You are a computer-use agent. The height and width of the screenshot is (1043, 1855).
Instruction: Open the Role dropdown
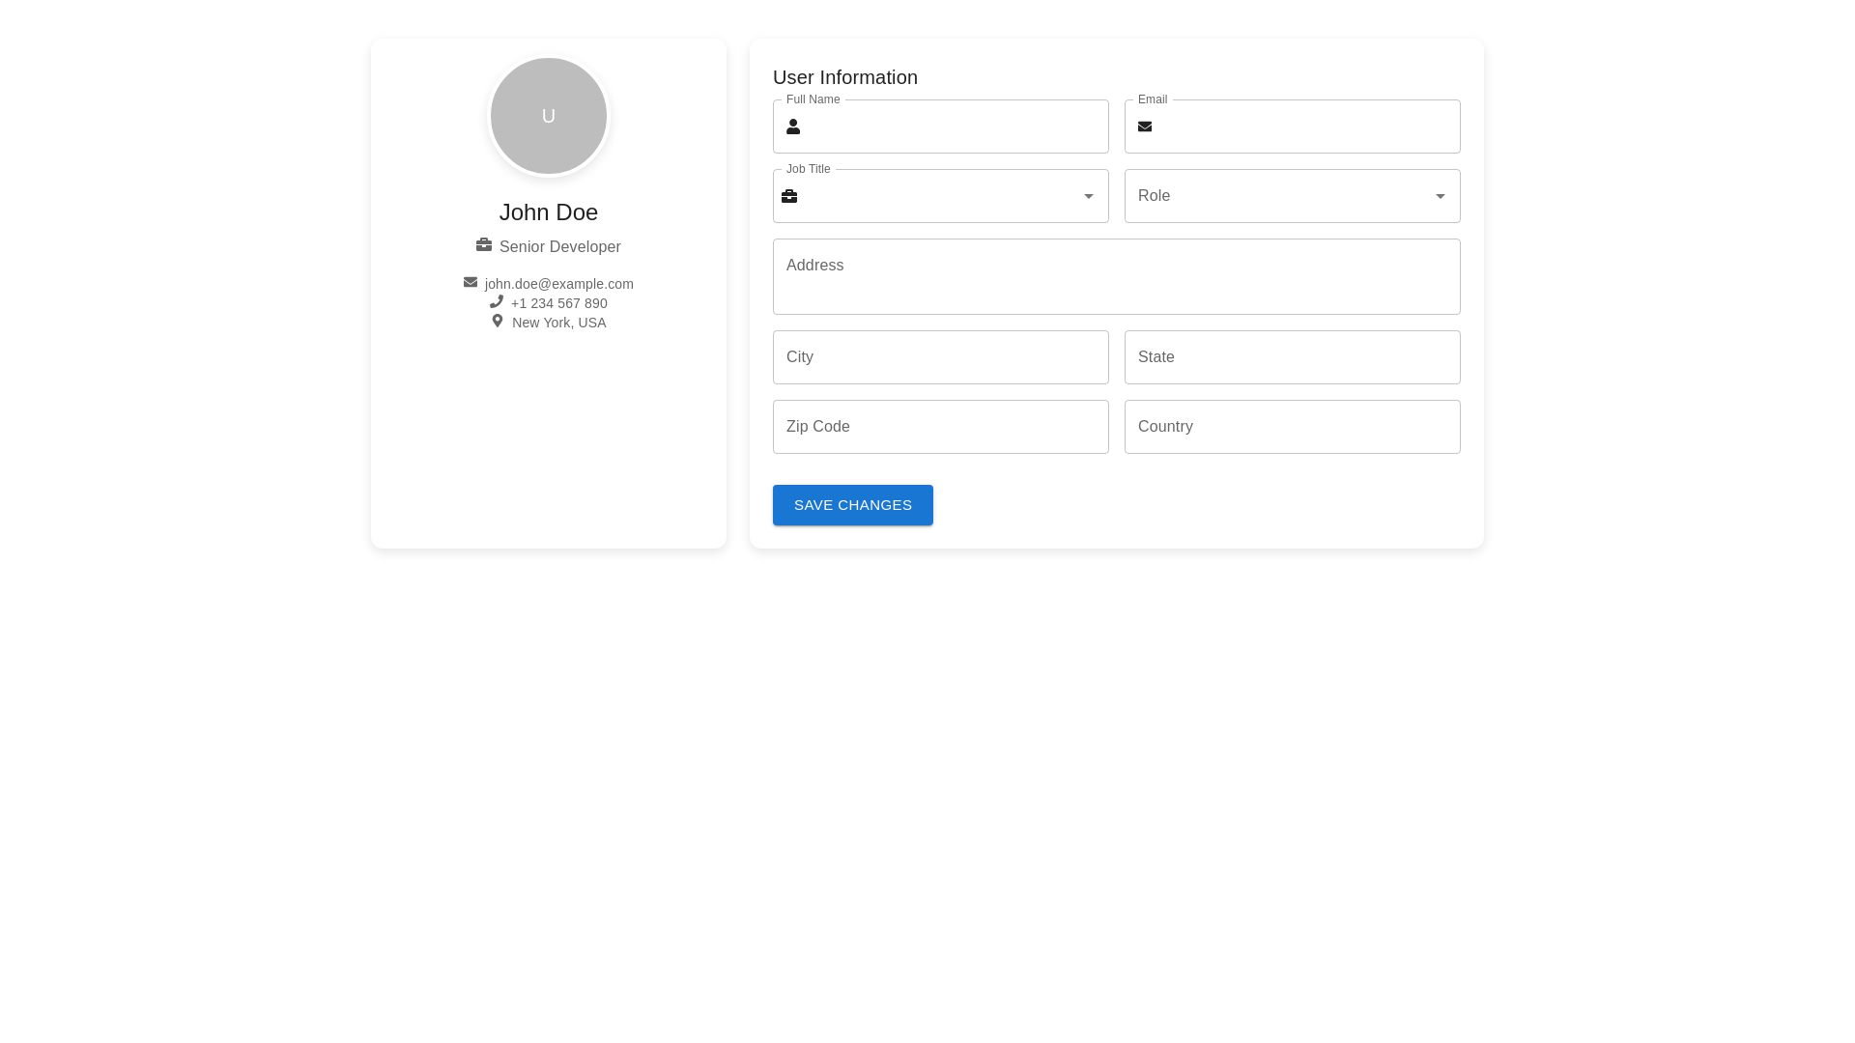(x=1292, y=196)
